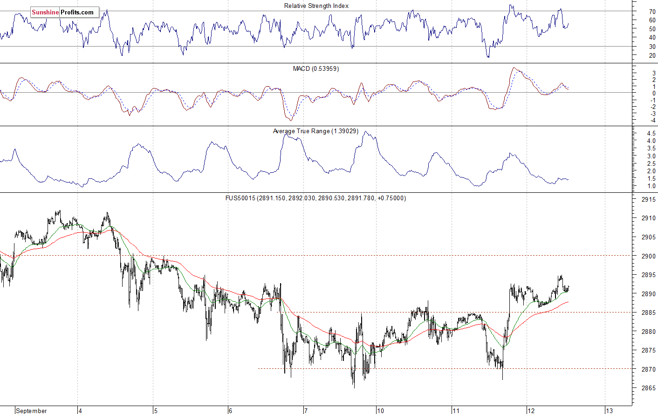Click the FUS50015 price chart title

pyautogui.click(x=316, y=198)
